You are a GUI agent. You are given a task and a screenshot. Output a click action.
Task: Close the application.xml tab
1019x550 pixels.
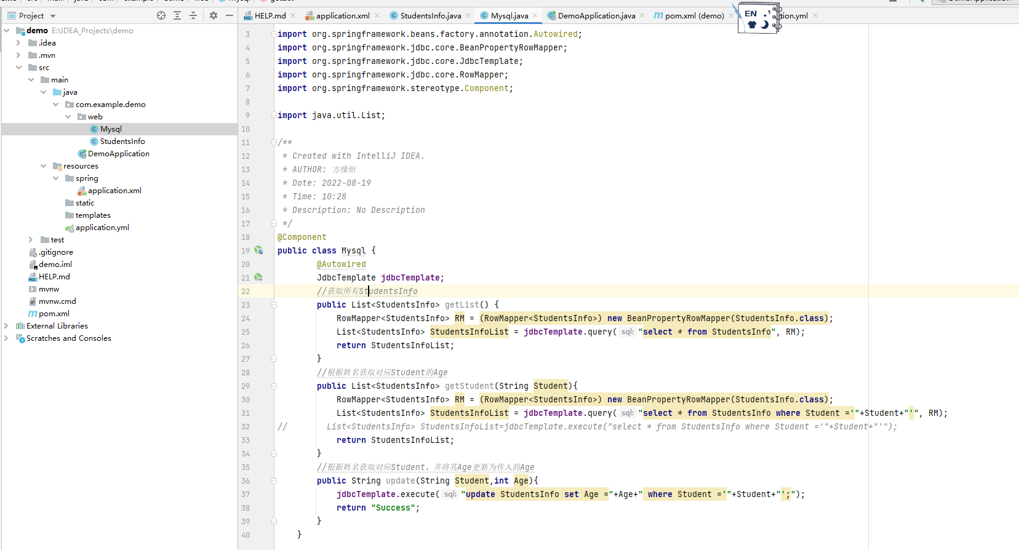(377, 15)
